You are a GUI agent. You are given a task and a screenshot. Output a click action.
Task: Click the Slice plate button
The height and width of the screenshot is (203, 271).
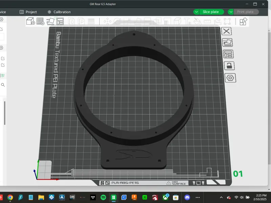click(211, 12)
